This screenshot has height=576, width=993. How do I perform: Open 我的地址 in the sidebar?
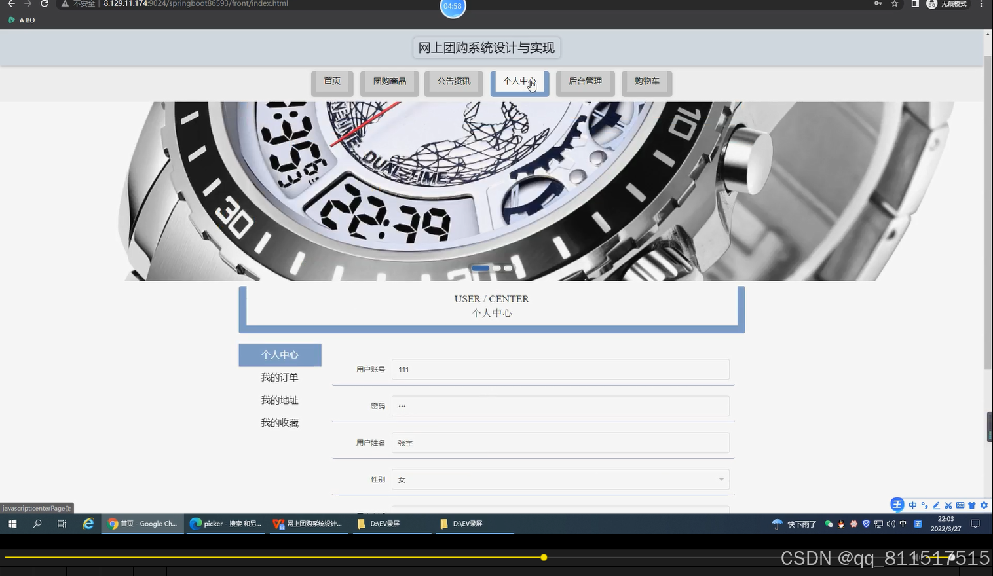pyautogui.click(x=280, y=400)
